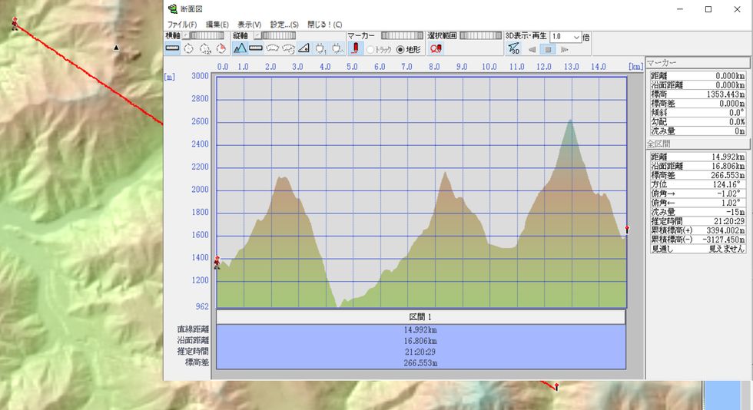
Task: Click the first plug icon under 縦軸
Action: pos(320,49)
